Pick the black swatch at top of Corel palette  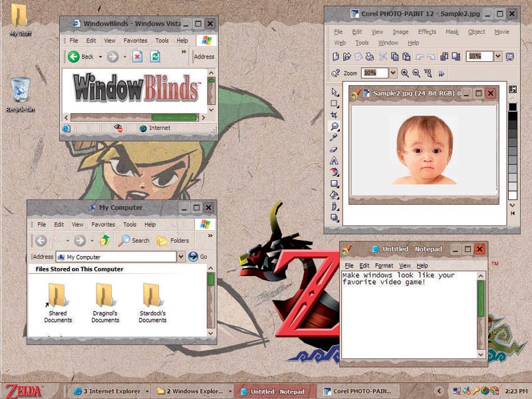click(x=513, y=107)
